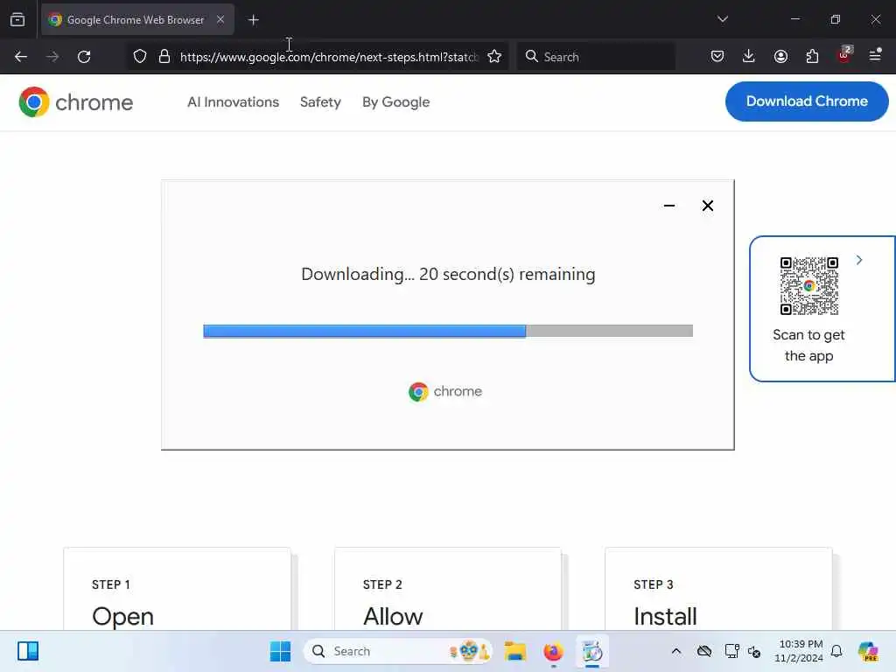Open the widgets icon at taskbar left
The image size is (896, 672).
27,651
